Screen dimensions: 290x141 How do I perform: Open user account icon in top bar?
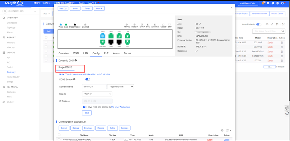pyautogui.click(x=282, y=3)
